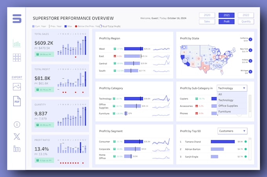267x177 pixels.
Task: Click green indicator icon for West region
Action: pos(115,49)
